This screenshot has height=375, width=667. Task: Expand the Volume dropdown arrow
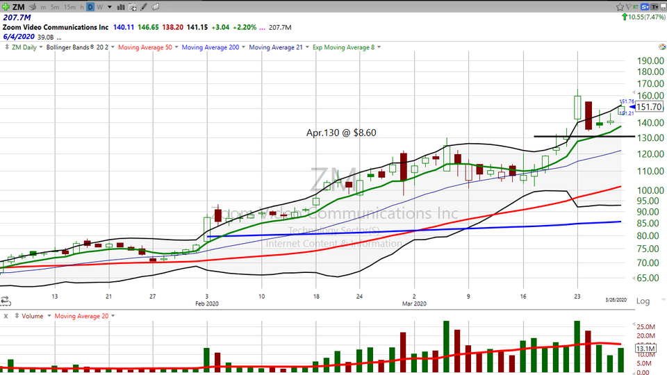point(49,316)
